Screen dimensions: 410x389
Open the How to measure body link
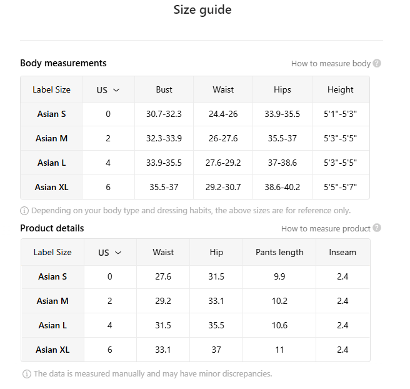pyautogui.click(x=331, y=63)
